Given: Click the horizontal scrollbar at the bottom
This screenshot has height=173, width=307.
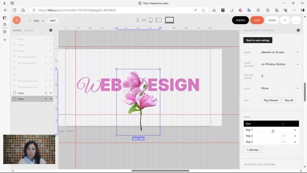Looking at the screenshot, I should click(x=160, y=171).
